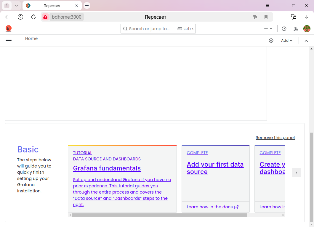The image size is (314, 227).
Task: Open the Add your first data source link
Action: coord(215,168)
